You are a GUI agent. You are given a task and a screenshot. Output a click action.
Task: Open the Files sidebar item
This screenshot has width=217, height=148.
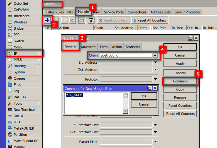pos(17,85)
